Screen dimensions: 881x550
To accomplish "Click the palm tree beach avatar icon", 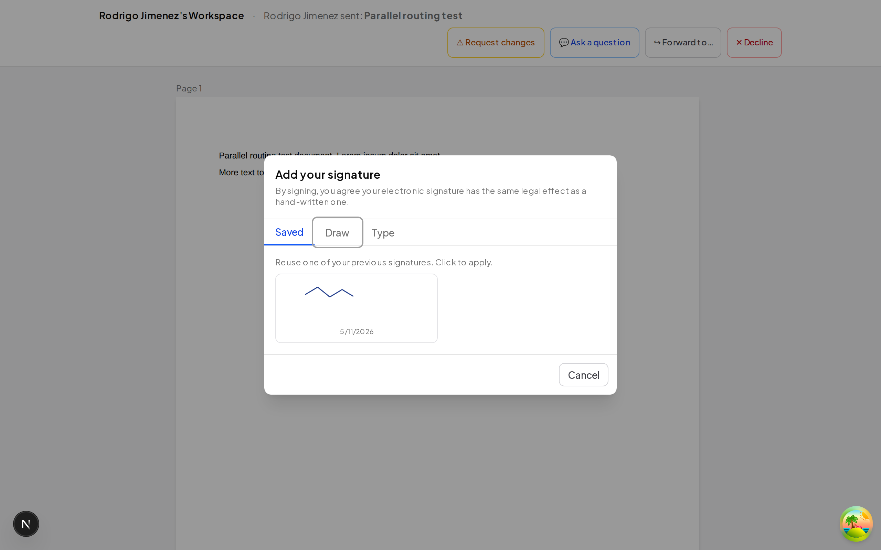I will (856, 524).
